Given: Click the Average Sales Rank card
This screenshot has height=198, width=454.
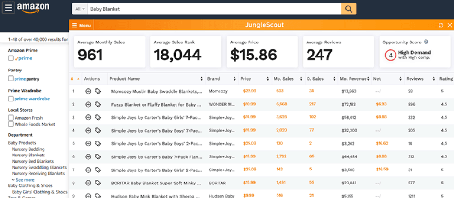Looking at the screenshot, I should coord(186,52).
